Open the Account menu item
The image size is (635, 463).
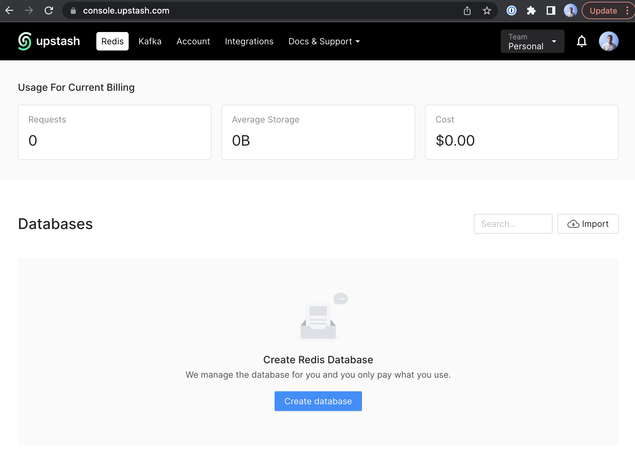[x=193, y=41]
